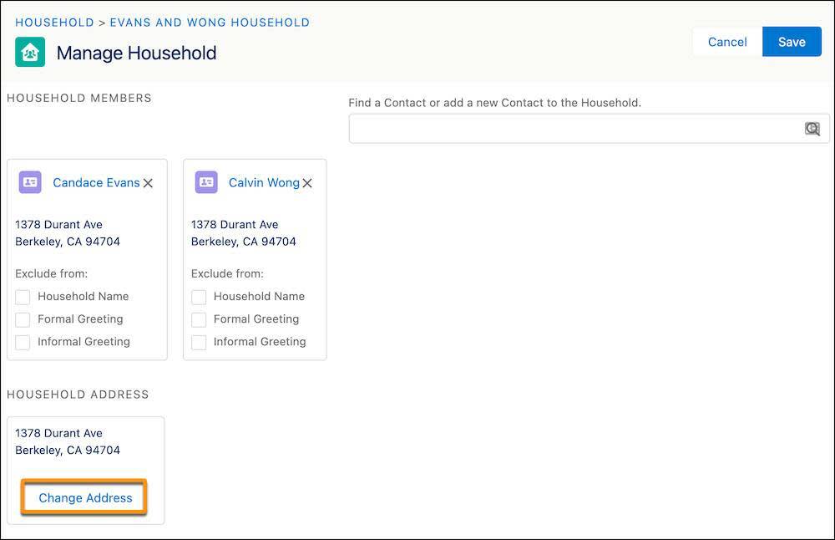
Task: Cancel managing the household
Action: tap(727, 42)
